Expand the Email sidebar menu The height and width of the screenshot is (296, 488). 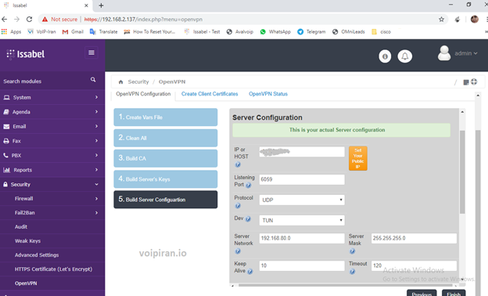click(52, 126)
